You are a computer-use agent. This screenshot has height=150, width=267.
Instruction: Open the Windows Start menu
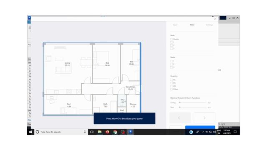coord(30,132)
